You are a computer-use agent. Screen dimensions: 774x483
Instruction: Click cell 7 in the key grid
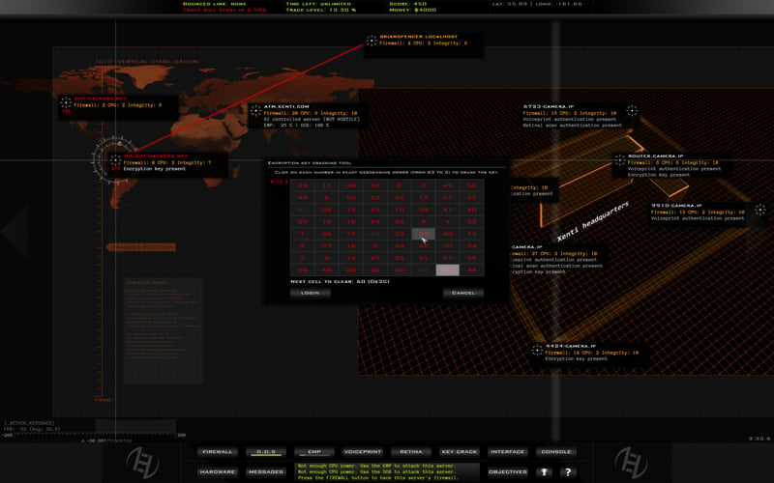[x=424, y=185]
